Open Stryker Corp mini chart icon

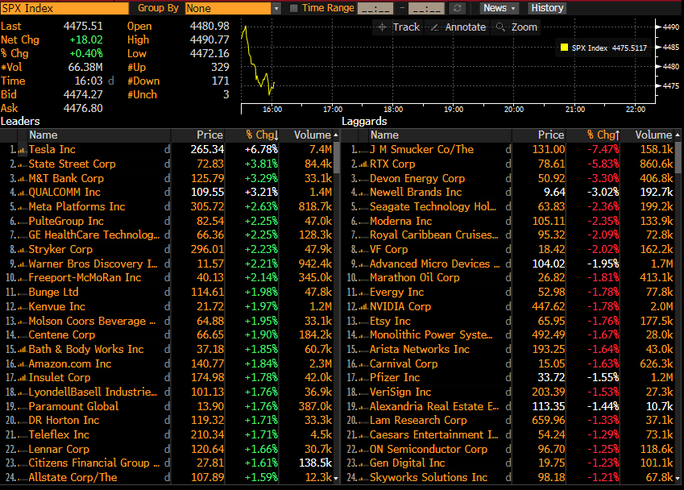point(22,250)
